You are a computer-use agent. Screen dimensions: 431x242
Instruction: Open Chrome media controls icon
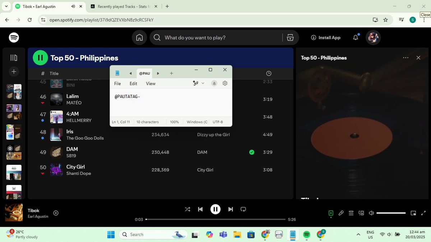click(401, 20)
